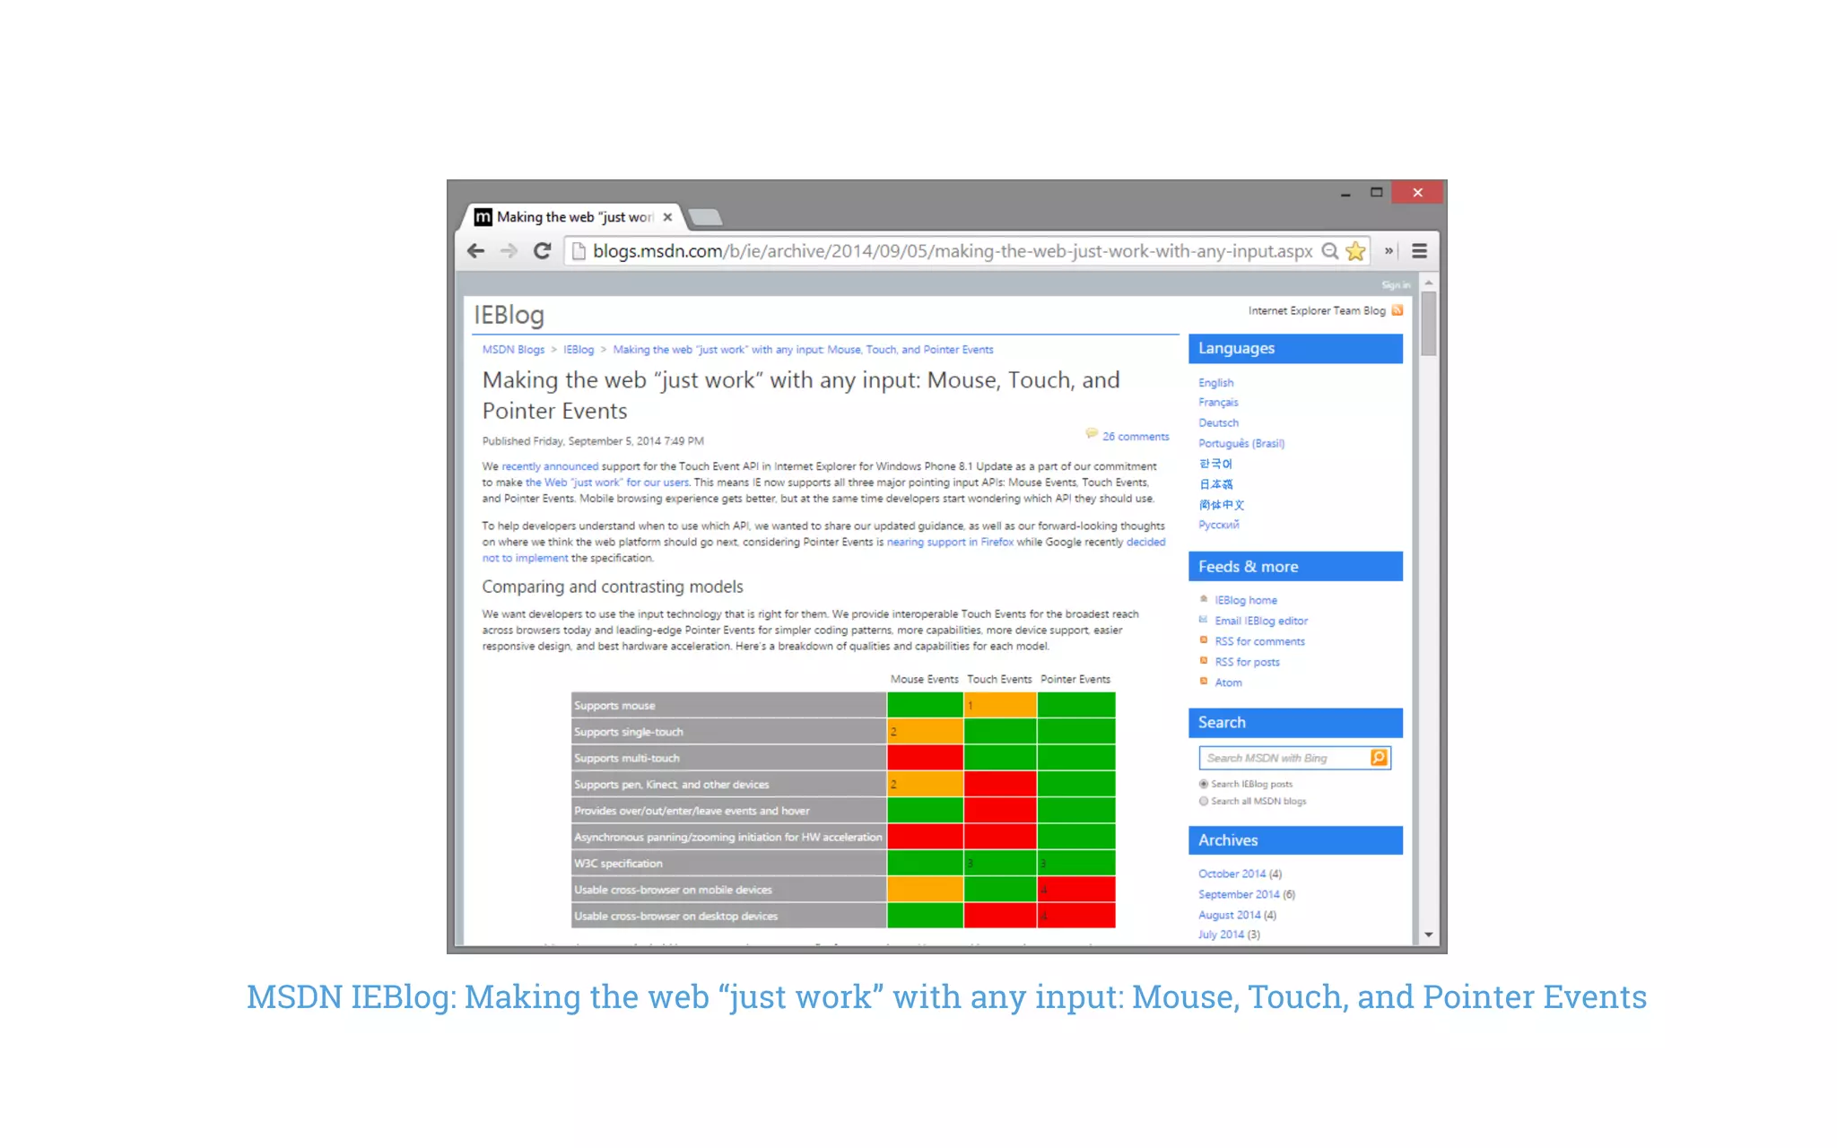
Task: Click feed icon beside Atom
Action: pyautogui.click(x=1204, y=682)
